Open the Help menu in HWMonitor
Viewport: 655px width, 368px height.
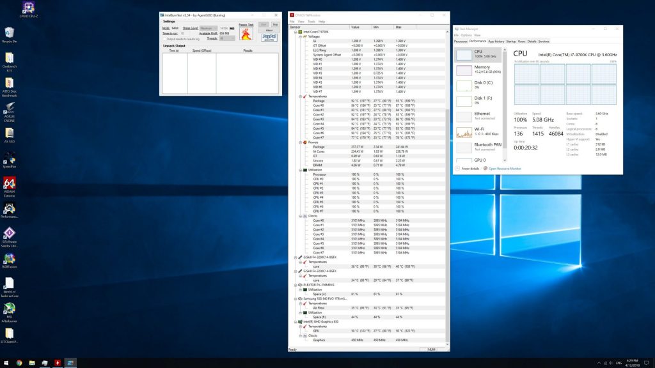(322, 22)
